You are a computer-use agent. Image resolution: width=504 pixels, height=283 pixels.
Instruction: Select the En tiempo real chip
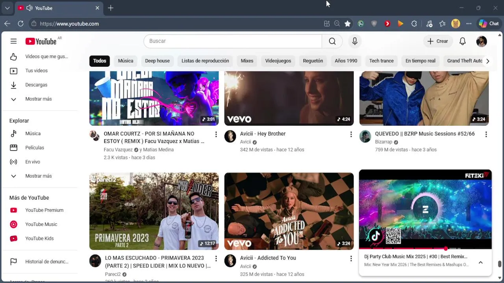(x=421, y=61)
